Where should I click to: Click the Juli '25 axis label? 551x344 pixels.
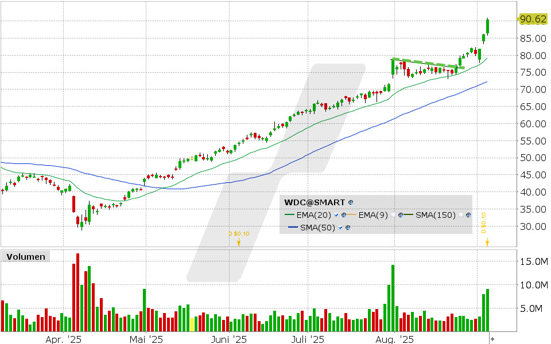[308, 339]
